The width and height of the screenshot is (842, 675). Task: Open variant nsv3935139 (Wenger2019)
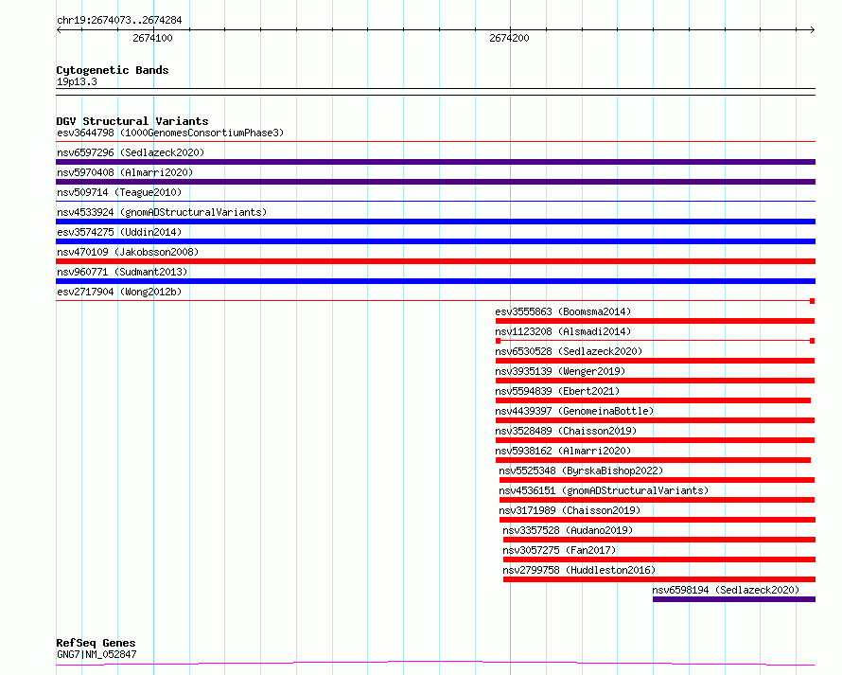tap(560, 371)
